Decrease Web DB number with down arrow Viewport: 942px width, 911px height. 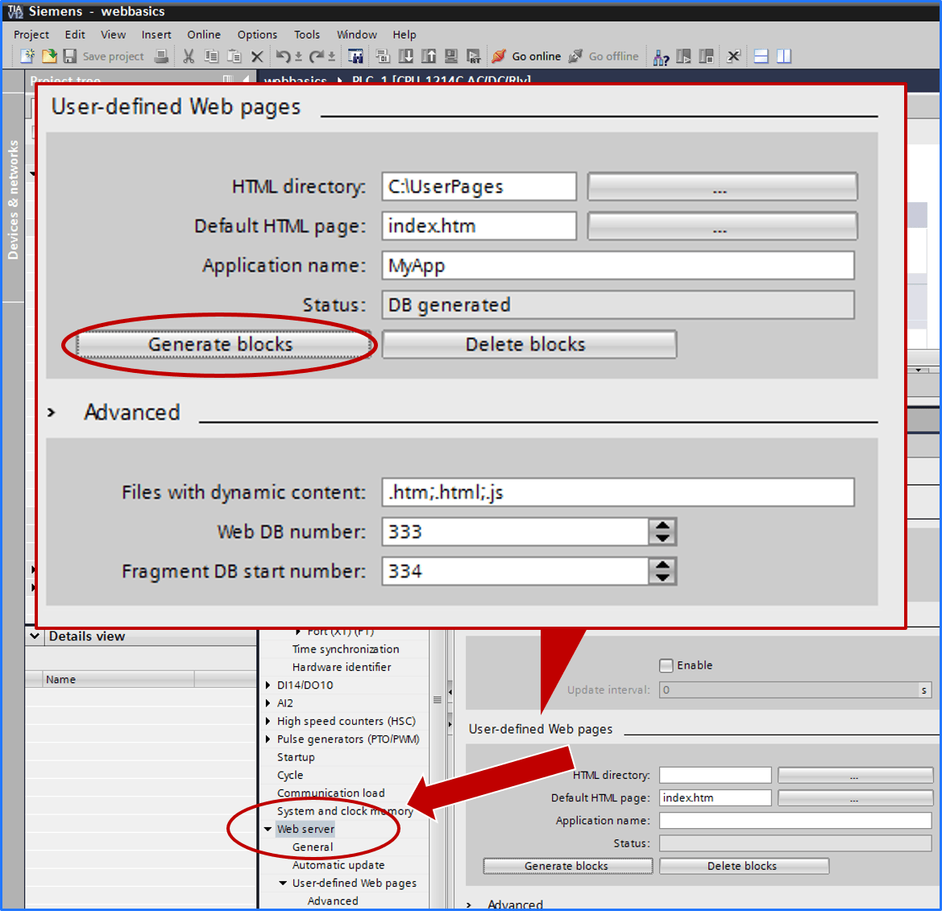[x=662, y=538]
